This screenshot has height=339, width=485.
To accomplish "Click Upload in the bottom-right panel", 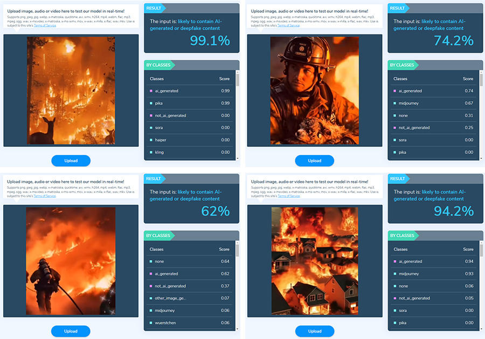I will pos(314,331).
